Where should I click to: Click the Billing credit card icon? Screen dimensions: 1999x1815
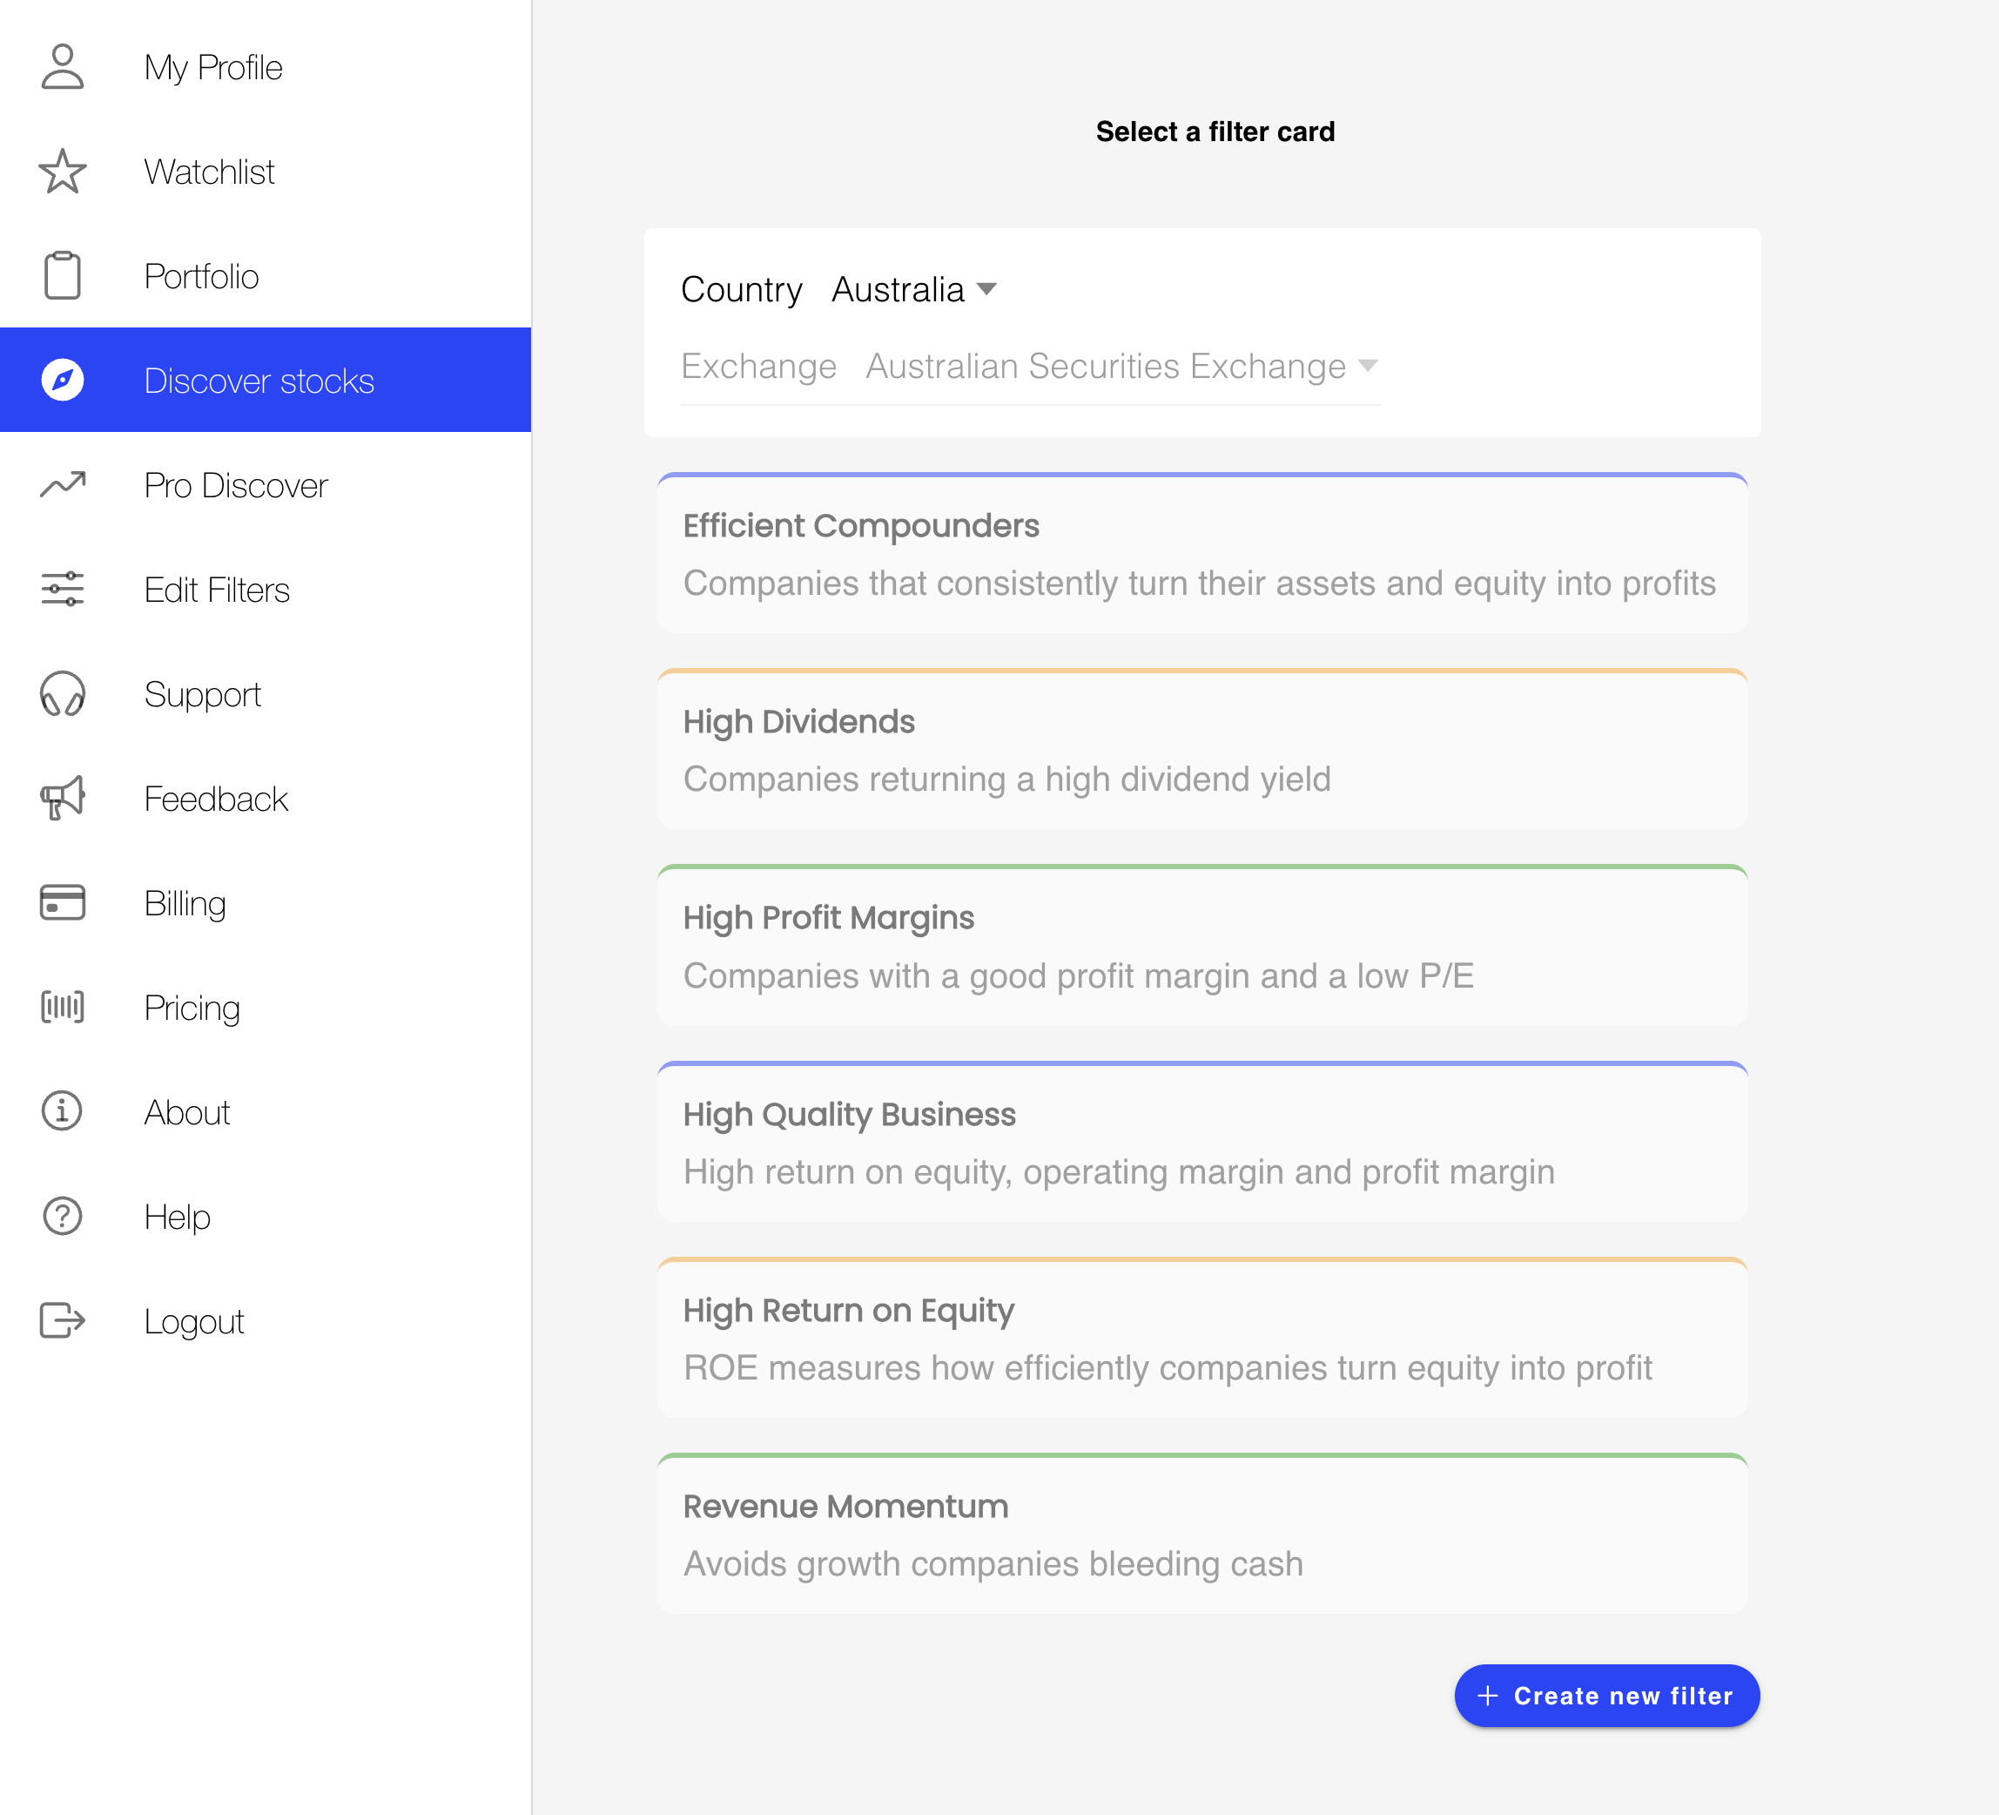63,902
